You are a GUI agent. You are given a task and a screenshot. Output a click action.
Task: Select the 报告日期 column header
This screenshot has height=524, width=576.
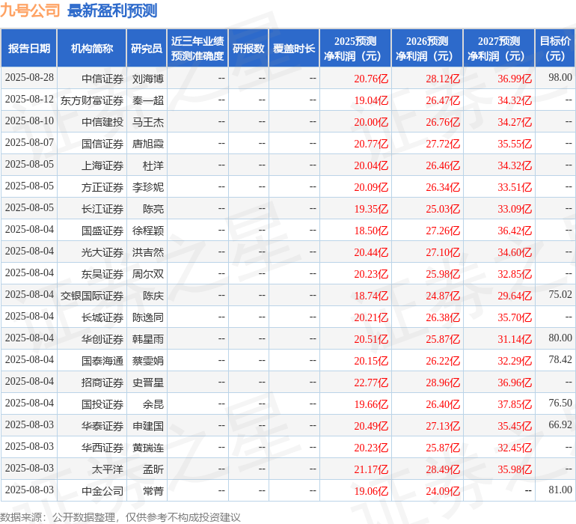tap(29, 48)
